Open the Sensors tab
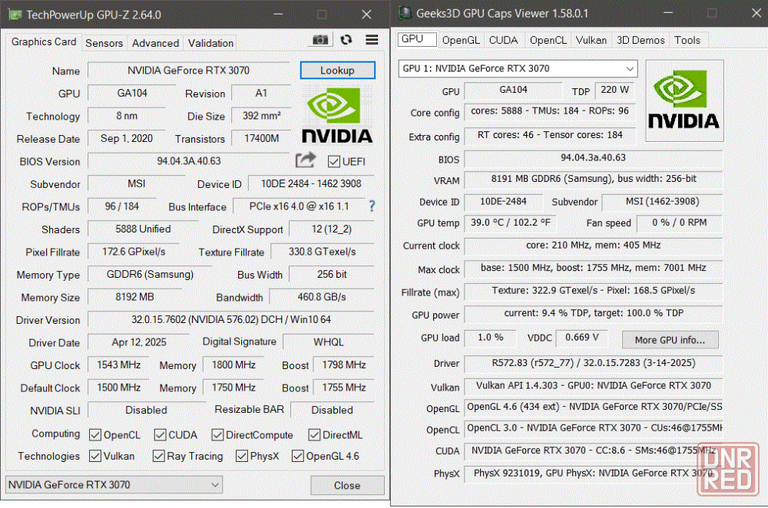768x508 pixels. coord(104,43)
